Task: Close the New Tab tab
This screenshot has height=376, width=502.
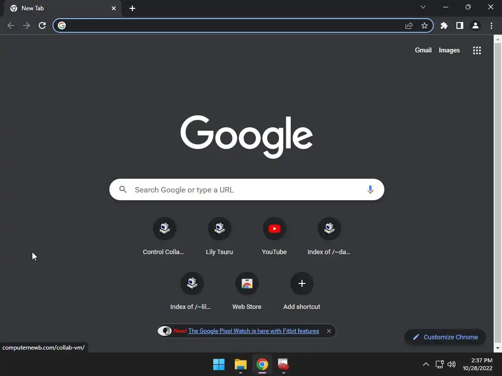Action: click(114, 8)
